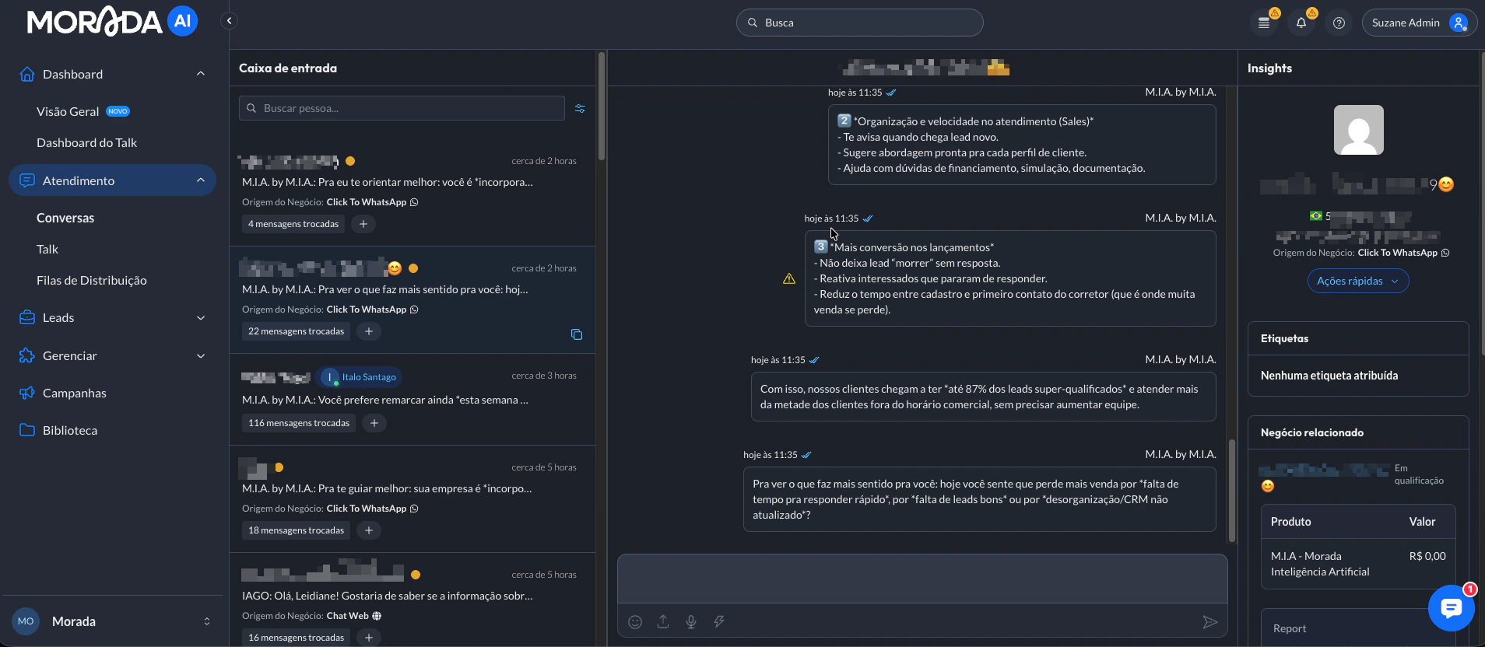The width and height of the screenshot is (1485, 647).
Task: Click the Morada AI logo
Action: 112,21
